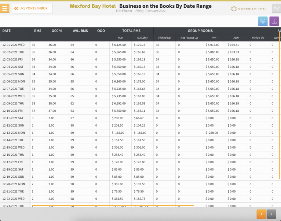Click the print report icon
This screenshot has width=281, height=221.
(x=263, y=21)
